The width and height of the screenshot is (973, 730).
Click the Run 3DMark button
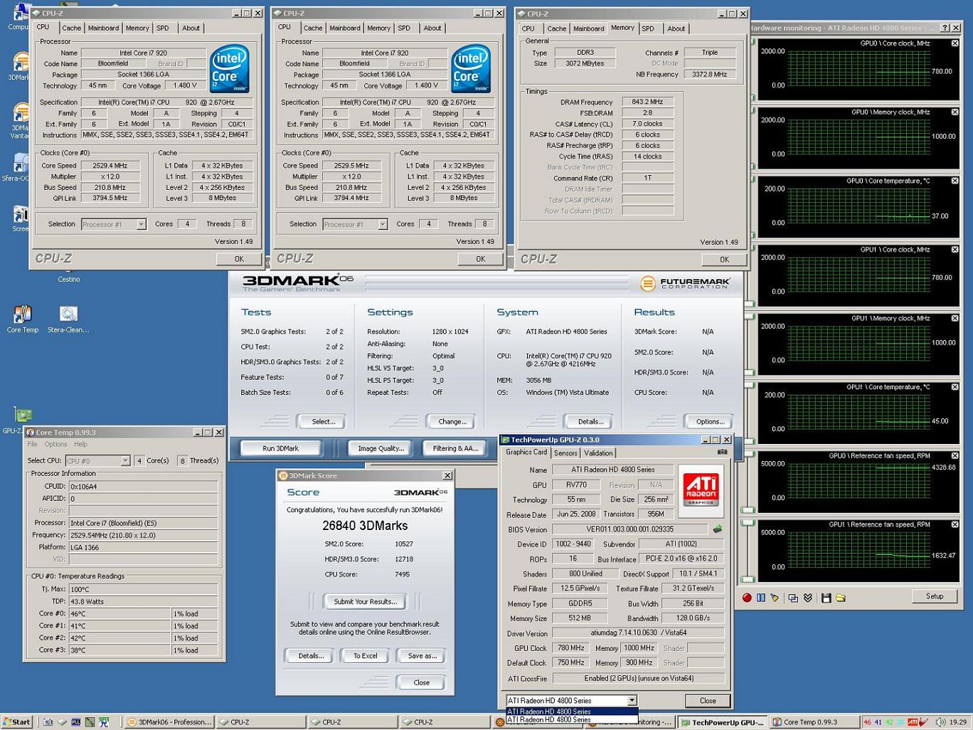(x=281, y=448)
